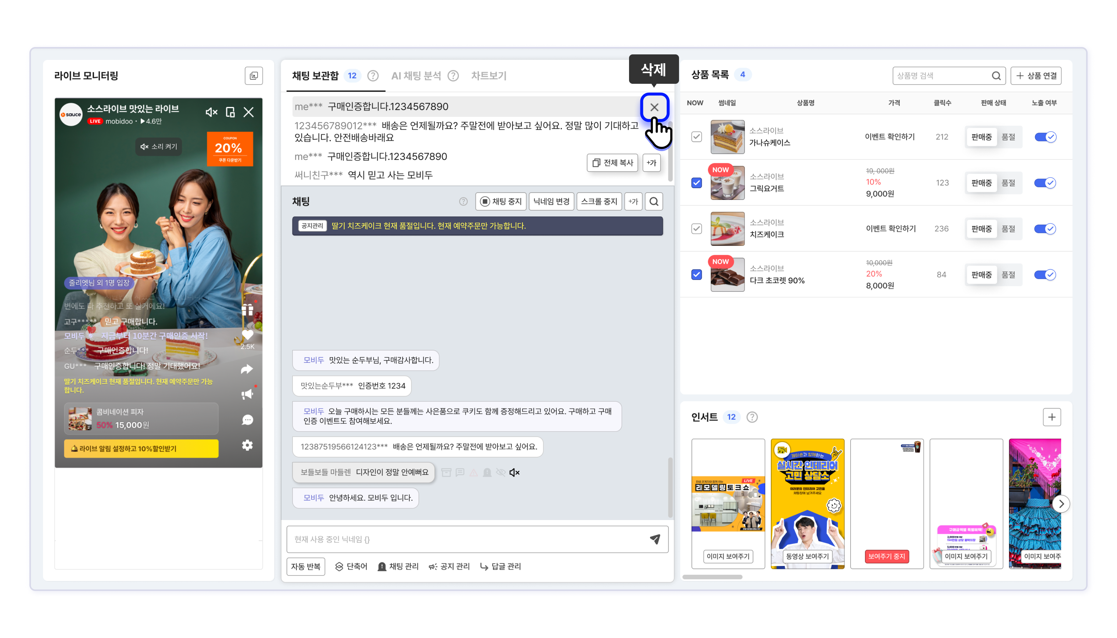Viewport: 1117px width, 638px height.
Task: Open the chat search magnifier
Action: [654, 201]
